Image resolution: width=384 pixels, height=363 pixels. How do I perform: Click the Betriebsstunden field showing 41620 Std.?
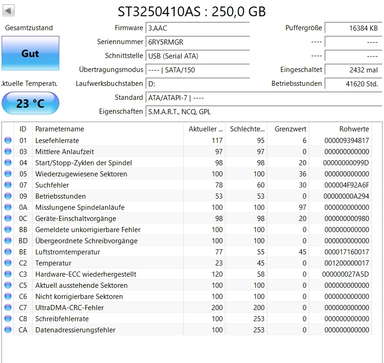pyautogui.click(x=352, y=84)
